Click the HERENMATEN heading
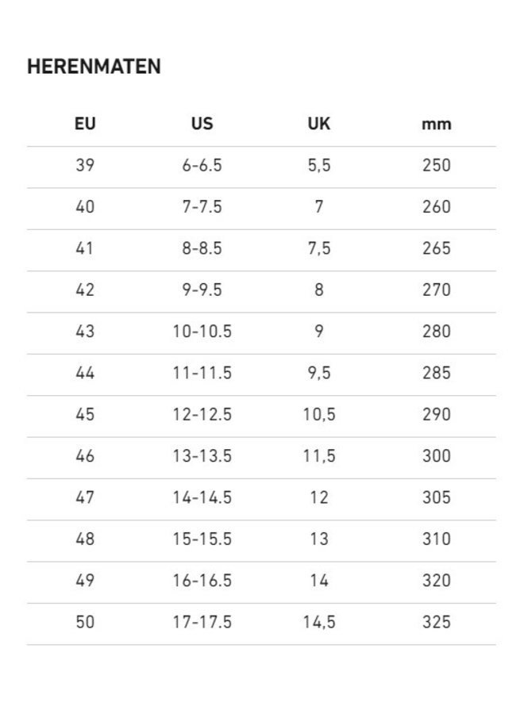 [x=94, y=67]
